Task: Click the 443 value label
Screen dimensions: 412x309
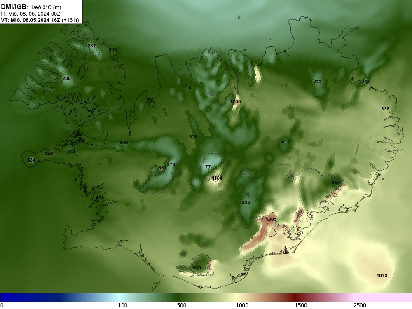Action: pyautogui.click(x=71, y=152)
